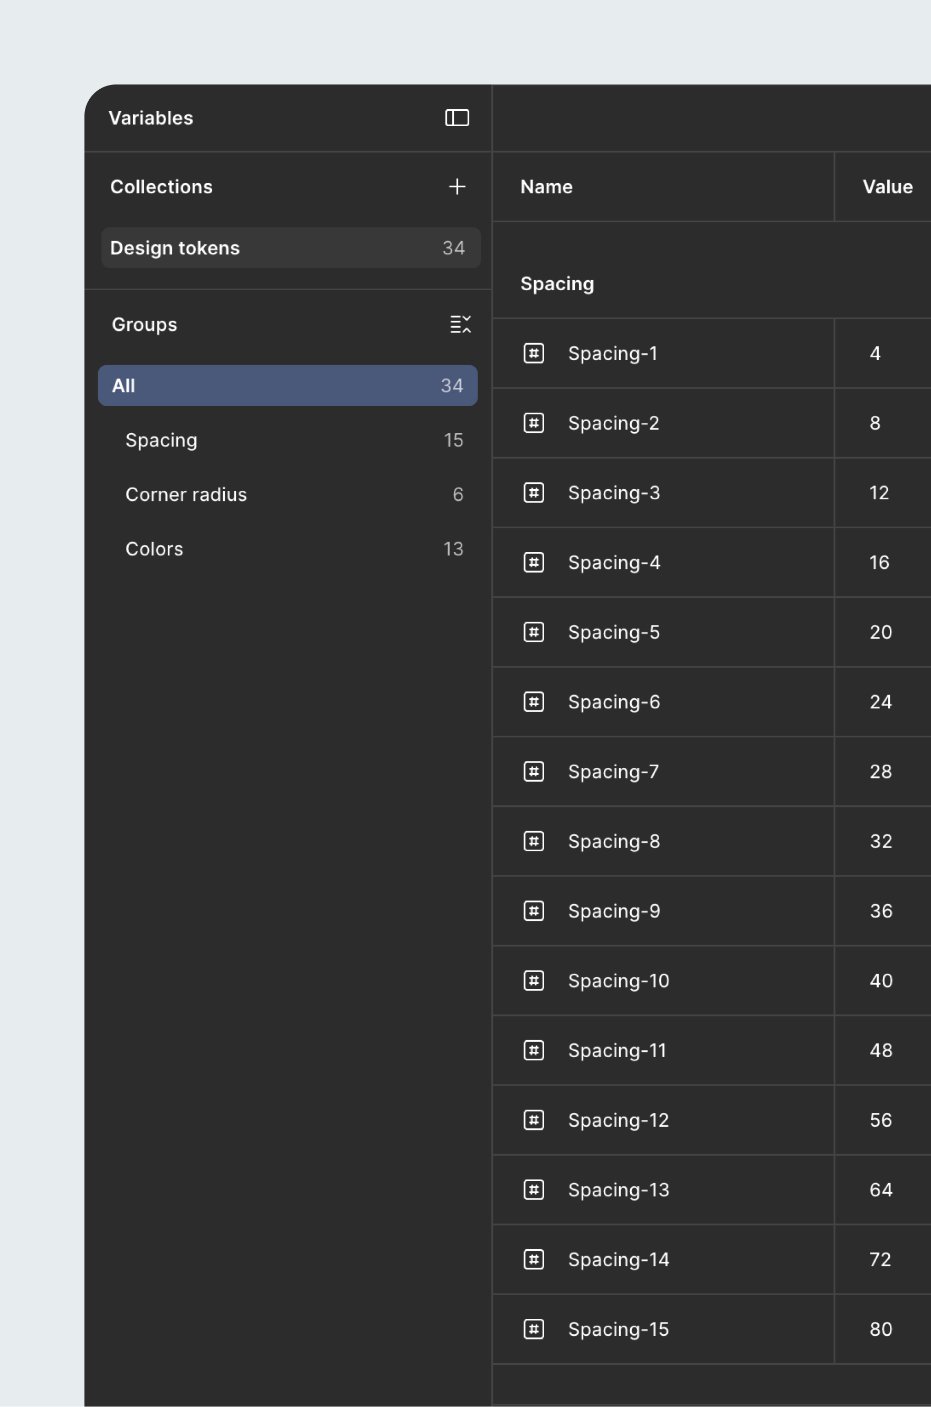Click number type icon for Spacing-1
931x1407 pixels.
(x=533, y=353)
